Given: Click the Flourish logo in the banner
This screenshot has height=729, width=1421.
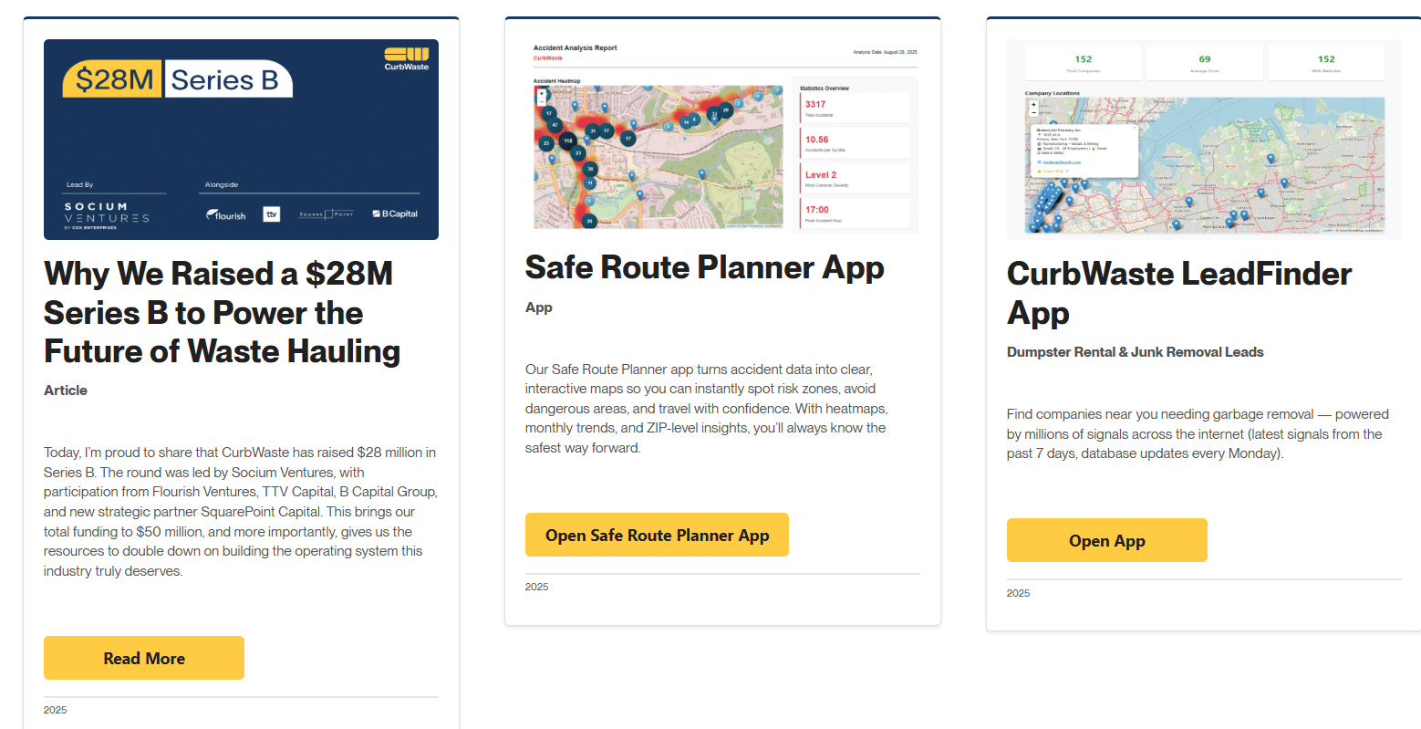Looking at the screenshot, I should pos(226,215).
